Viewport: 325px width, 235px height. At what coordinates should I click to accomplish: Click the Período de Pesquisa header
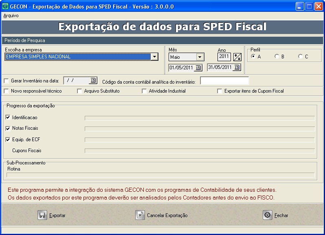162,40
